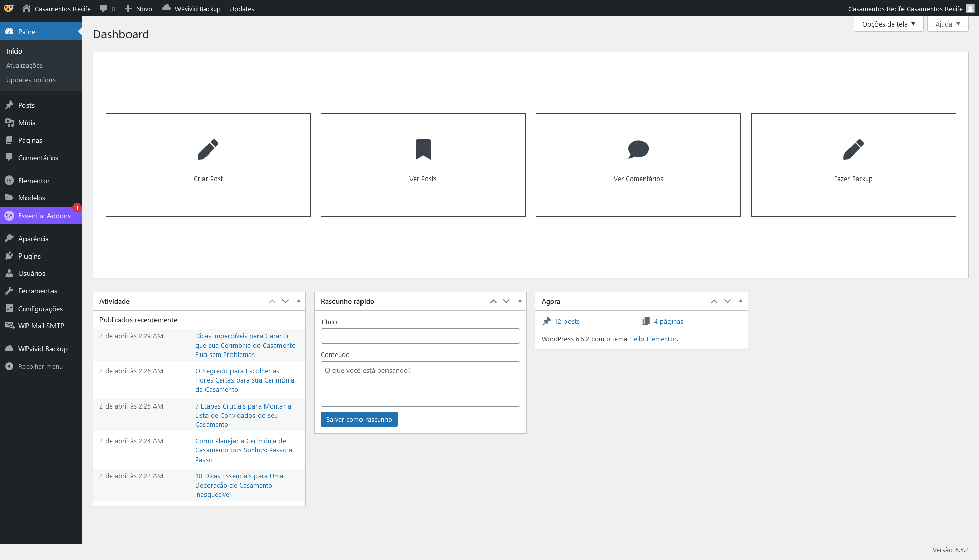Expand the Ajuda help dropdown
Viewport: 979px width, 560px height.
(947, 24)
